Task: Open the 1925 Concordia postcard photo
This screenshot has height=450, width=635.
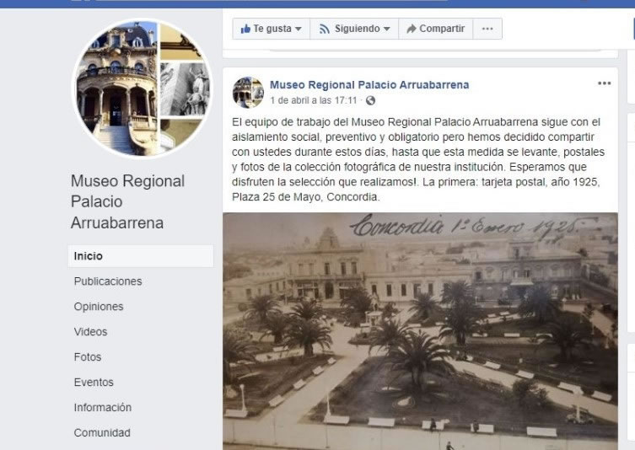Action: tap(420, 331)
